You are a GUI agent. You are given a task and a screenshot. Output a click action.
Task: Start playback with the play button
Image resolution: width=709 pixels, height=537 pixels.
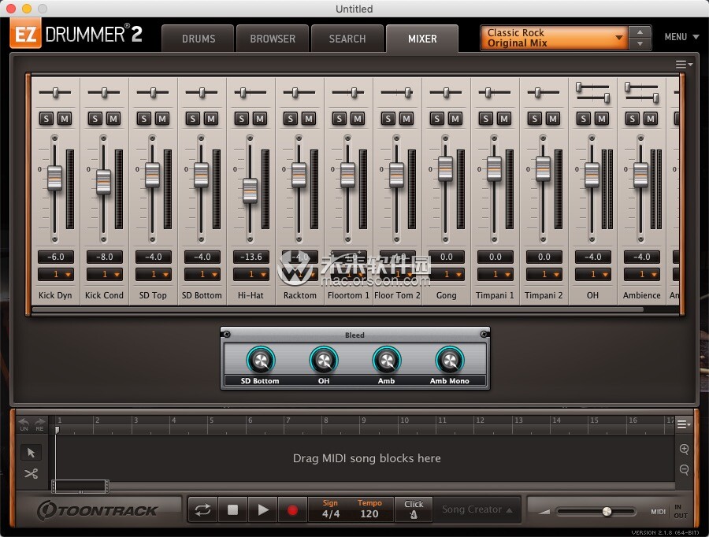pyautogui.click(x=262, y=510)
